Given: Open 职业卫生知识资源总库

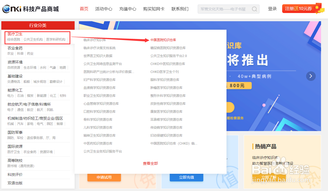Looking at the screenshot, I should 99,96.
